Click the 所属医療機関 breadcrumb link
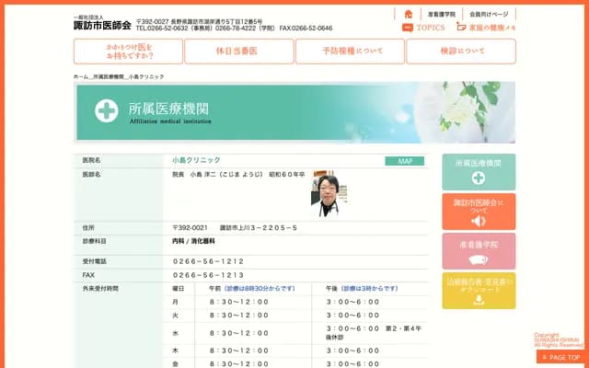Screen dimensions: 589x368 point(109,75)
